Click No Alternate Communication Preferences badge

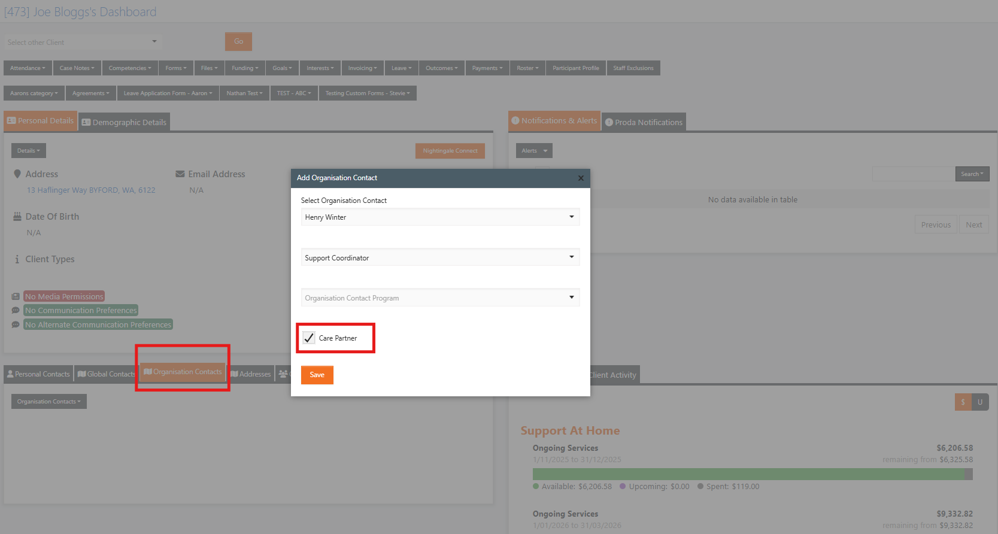(x=98, y=324)
